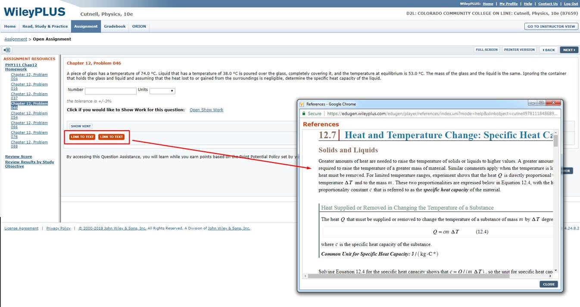Open Chapter 12, Problem 004
This screenshot has width=580, height=307.
[29, 77]
